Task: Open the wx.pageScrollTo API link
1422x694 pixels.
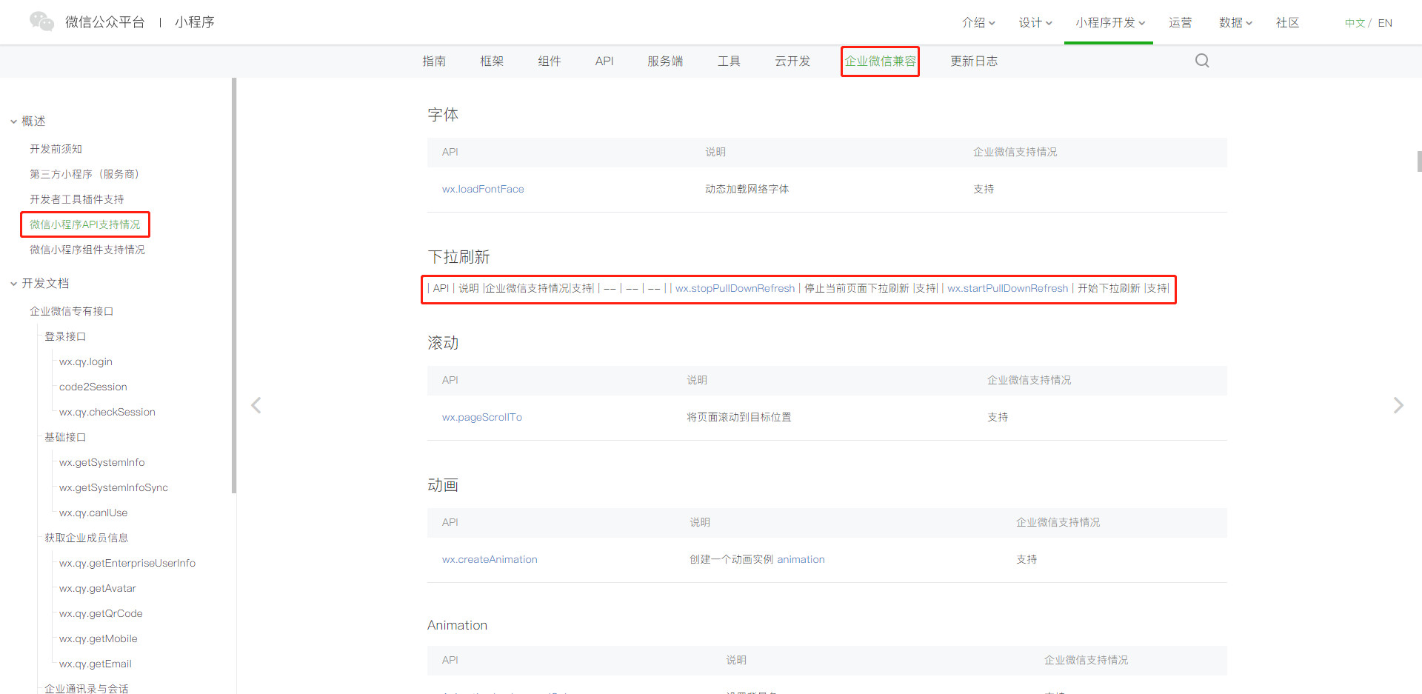Action: (x=482, y=417)
